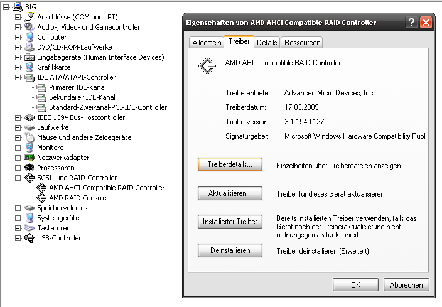442x307 pixels.
Task: Click the large RAID controller icon in the dialog
Action: (x=207, y=66)
